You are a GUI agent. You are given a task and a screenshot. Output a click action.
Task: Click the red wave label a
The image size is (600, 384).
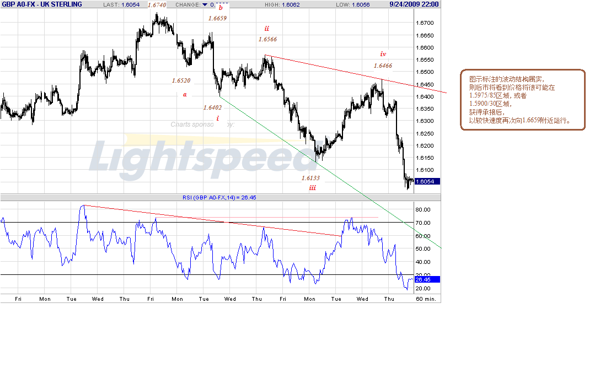click(185, 94)
